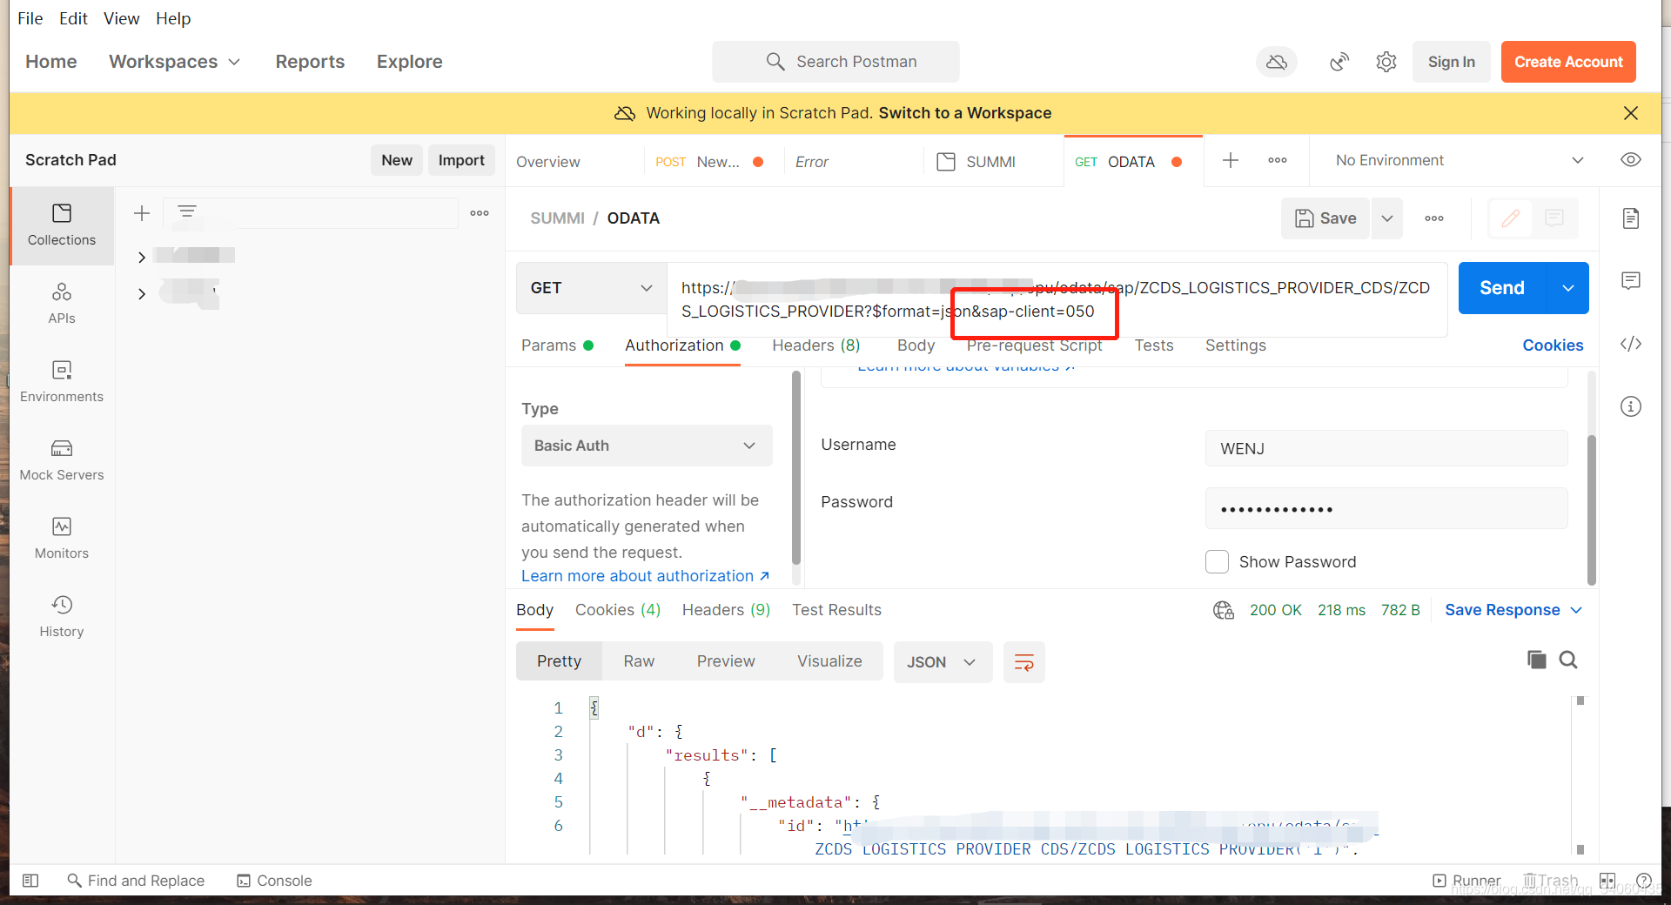Open the View menu
Image resolution: width=1671 pixels, height=905 pixels.
121,18
